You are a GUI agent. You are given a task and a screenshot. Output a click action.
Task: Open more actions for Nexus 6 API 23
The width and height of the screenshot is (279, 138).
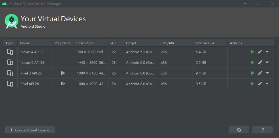[x=267, y=62]
